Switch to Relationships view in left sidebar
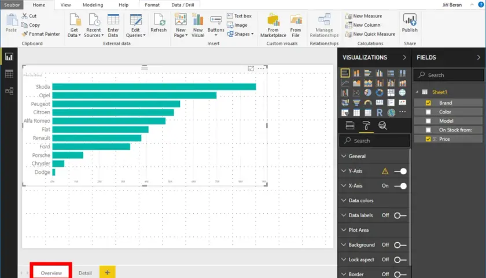The image size is (486, 278). click(9, 91)
